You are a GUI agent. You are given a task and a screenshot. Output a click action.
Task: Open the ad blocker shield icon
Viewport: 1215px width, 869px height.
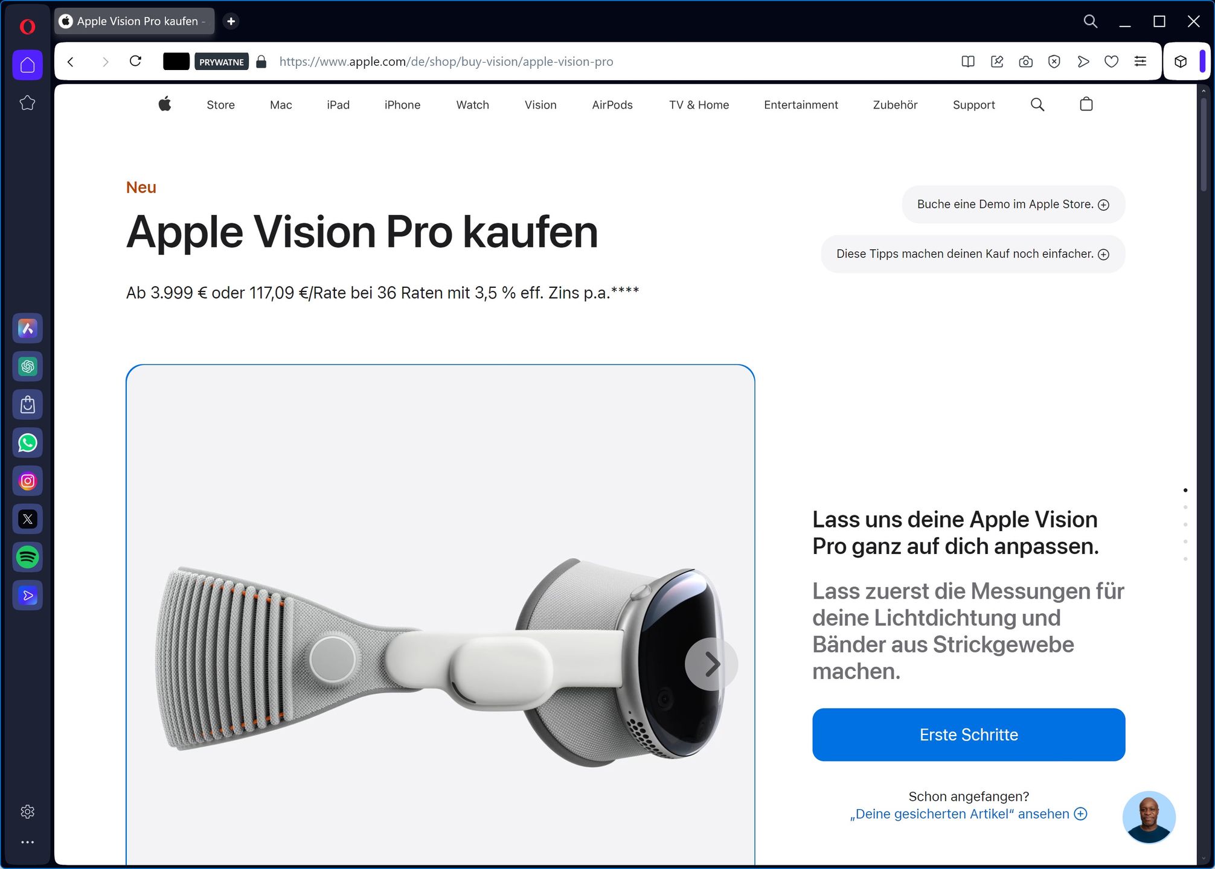(x=1054, y=62)
